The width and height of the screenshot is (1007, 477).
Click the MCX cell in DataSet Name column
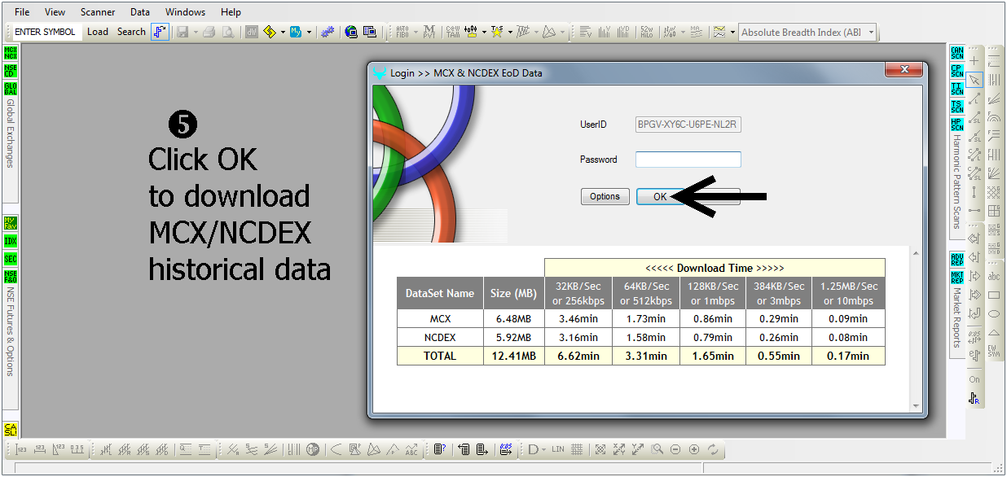point(440,318)
